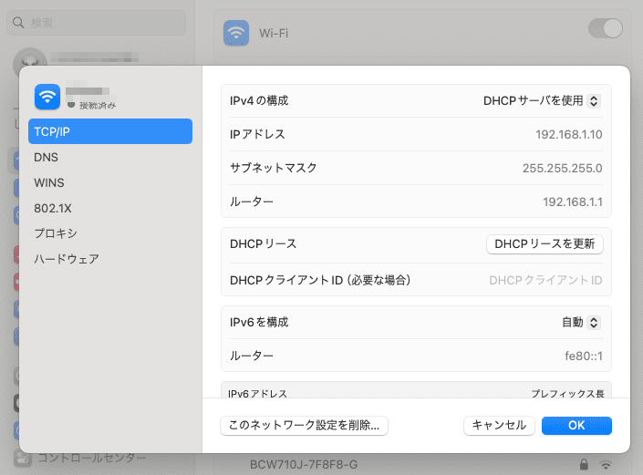Open the ハードウェア tab

click(x=109, y=259)
